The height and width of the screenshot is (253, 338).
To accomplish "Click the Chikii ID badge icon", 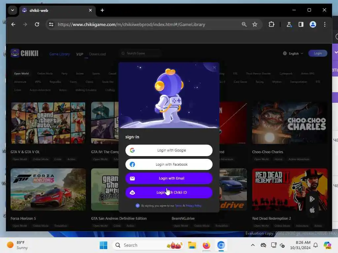I will pos(132,192).
